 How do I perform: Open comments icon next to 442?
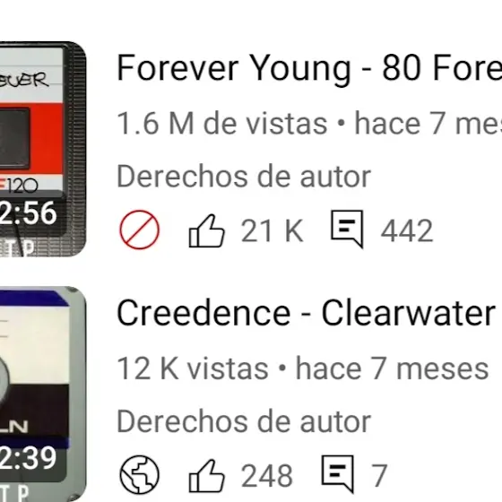[x=347, y=229]
